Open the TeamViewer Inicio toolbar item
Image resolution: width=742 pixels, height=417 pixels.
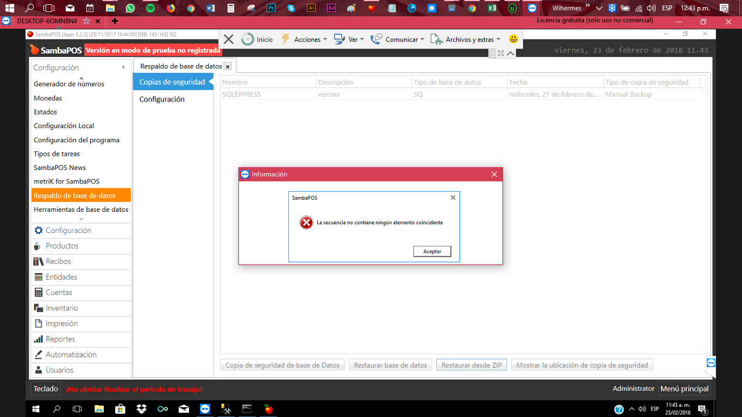click(257, 39)
